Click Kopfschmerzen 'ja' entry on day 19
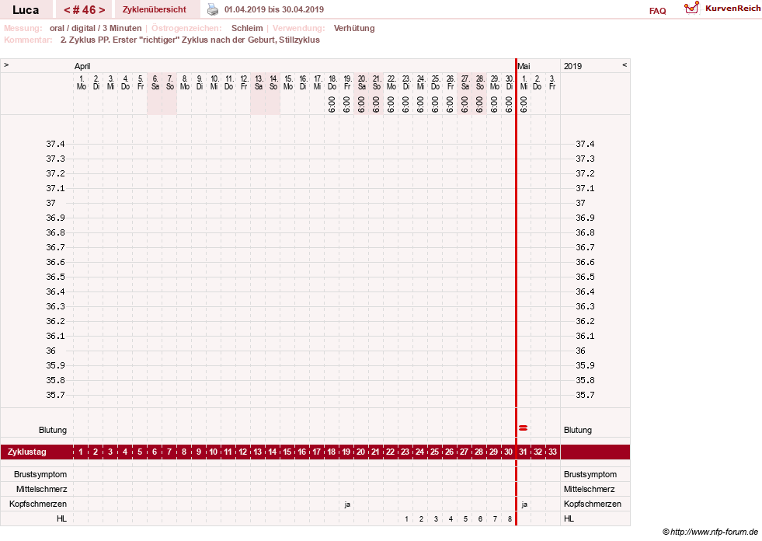This screenshot has height=541, width=762. (x=347, y=504)
